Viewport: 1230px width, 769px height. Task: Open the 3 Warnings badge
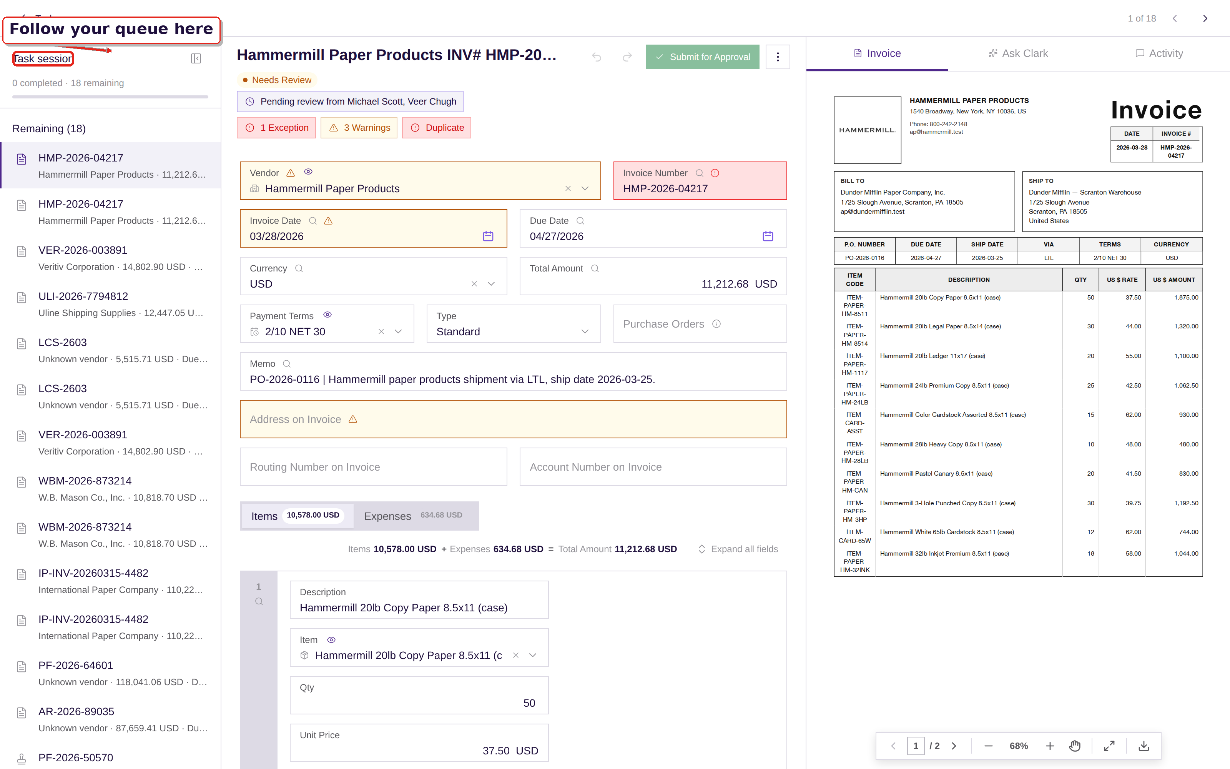pos(359,128)
